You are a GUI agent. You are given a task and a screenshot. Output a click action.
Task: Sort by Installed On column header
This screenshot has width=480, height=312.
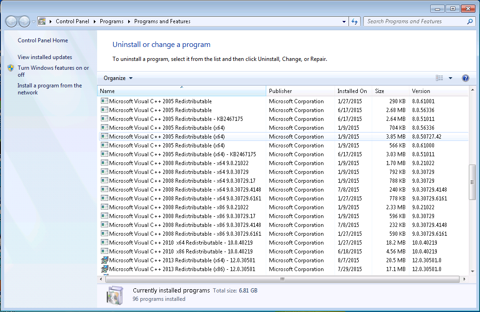pyautogui.click(x=353, y=91)
